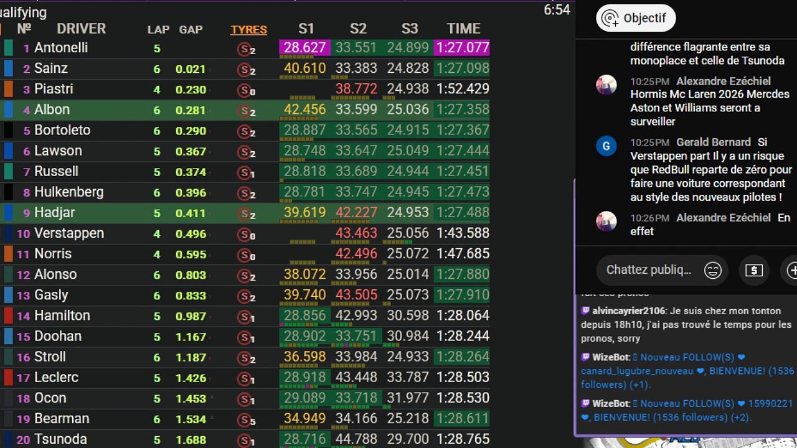Click Alexandre Ezéchiel avatar at 10:25 PM

click(606, 85)
